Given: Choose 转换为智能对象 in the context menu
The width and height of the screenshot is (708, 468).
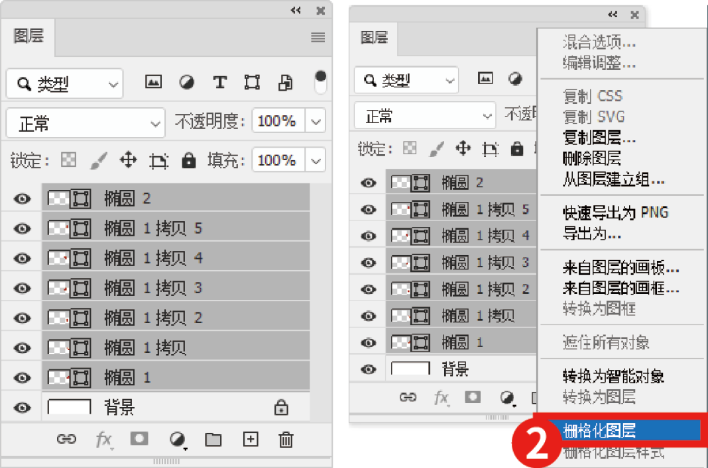Looking at the screenshot, I should 613,377.
